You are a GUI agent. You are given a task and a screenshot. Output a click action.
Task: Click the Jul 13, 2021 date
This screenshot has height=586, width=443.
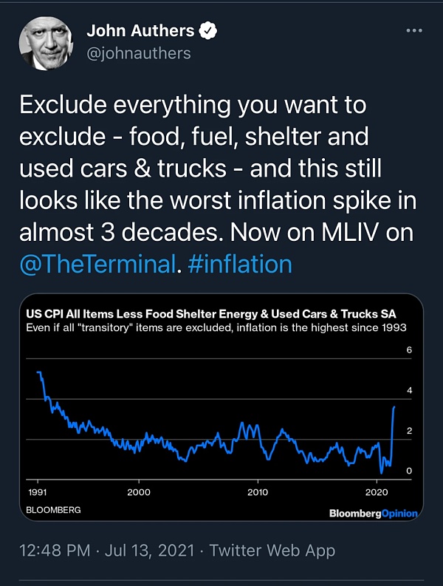click(x=150, y=551)
